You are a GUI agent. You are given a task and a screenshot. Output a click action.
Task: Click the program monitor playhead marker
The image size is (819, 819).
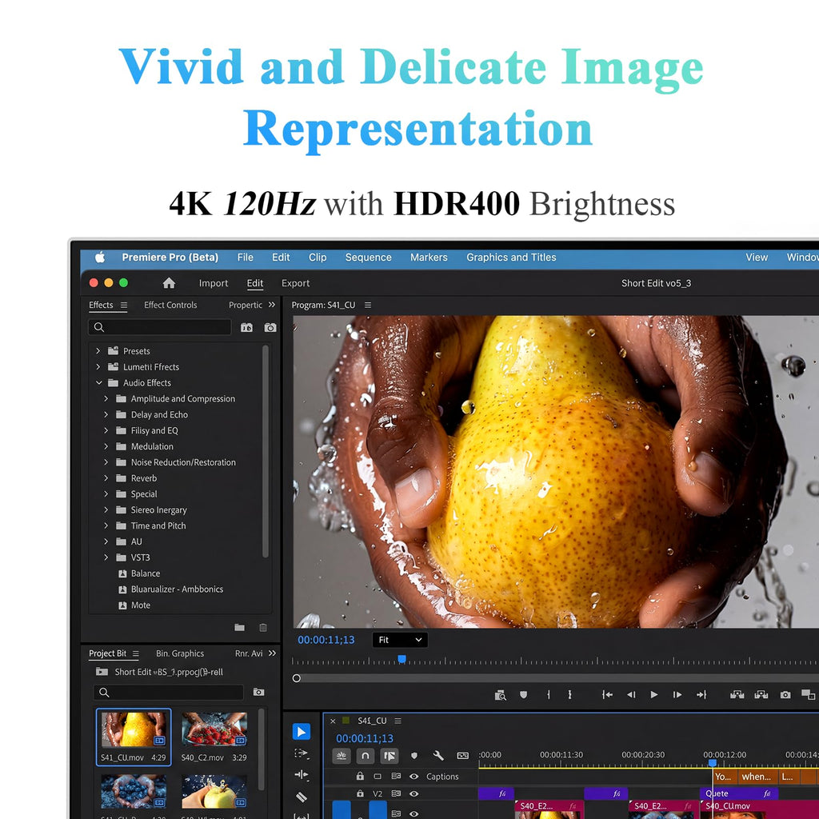point(402,659)
